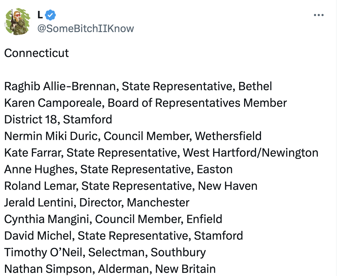Click the Timothy O'Neil, Southbury line
Viewport: 339px width, 276px height.
tap(105, 252)
